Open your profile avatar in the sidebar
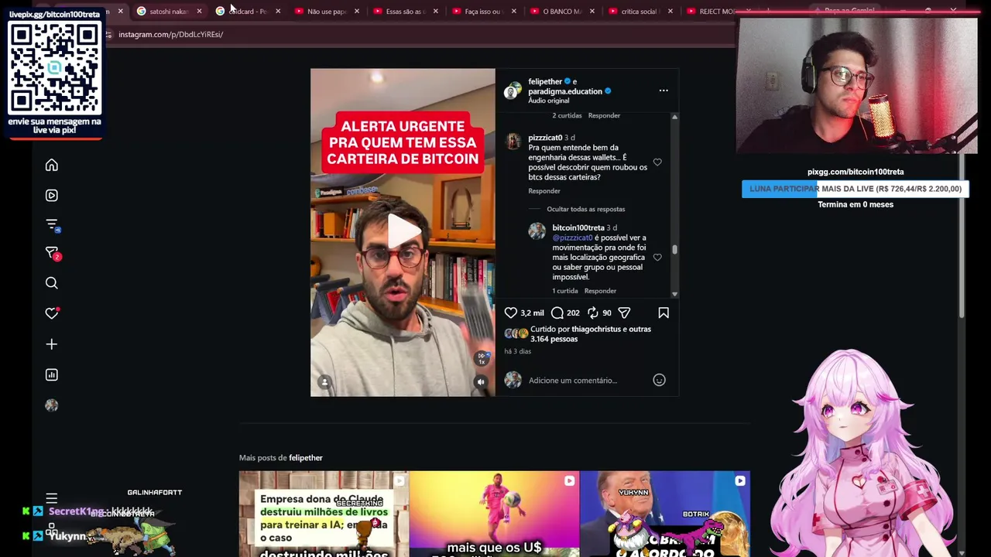 [52, 405]
